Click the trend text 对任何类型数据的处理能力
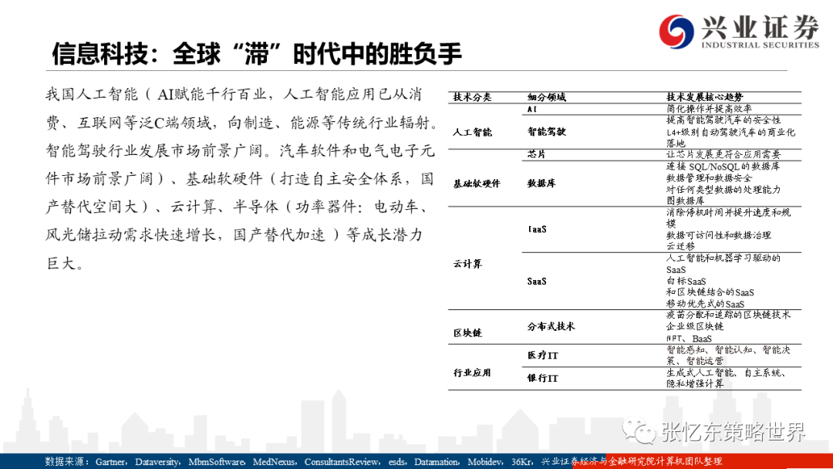 [x=723, y=190]
